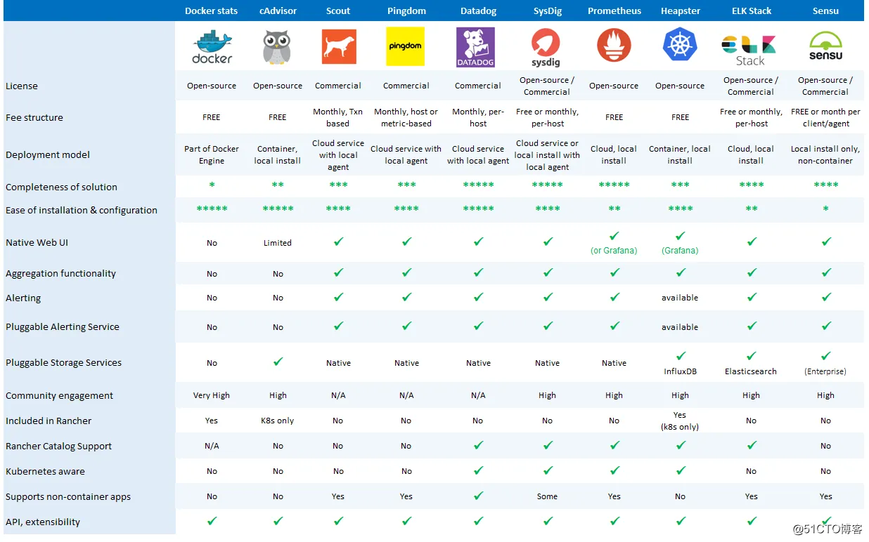
Task: Click the 'FREE or month per client/agent' cell
Action: 825,117
